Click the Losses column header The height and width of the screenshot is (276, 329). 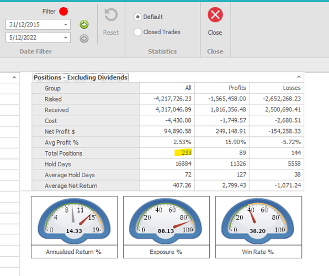tap(291, 88)
